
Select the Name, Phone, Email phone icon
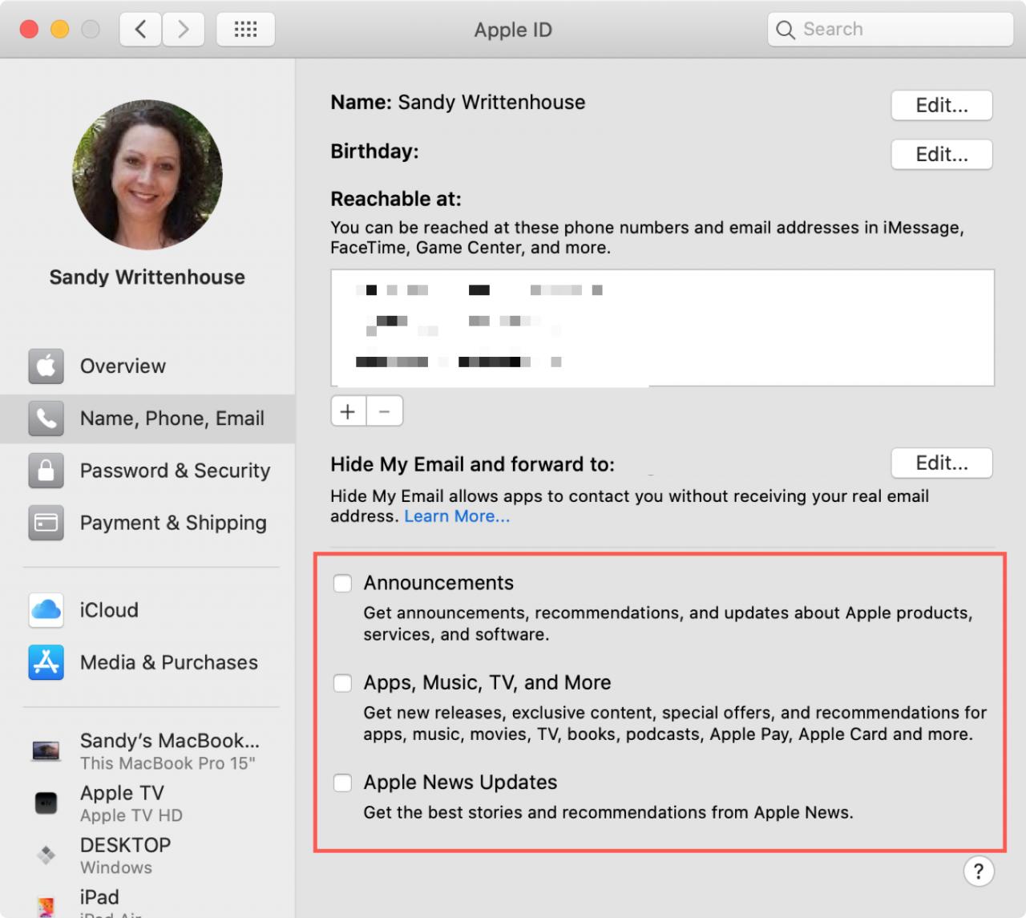(x=46, y=419)
